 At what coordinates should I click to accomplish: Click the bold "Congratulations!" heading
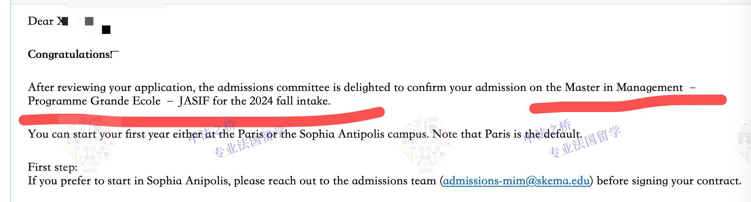(x=70, y=55)
